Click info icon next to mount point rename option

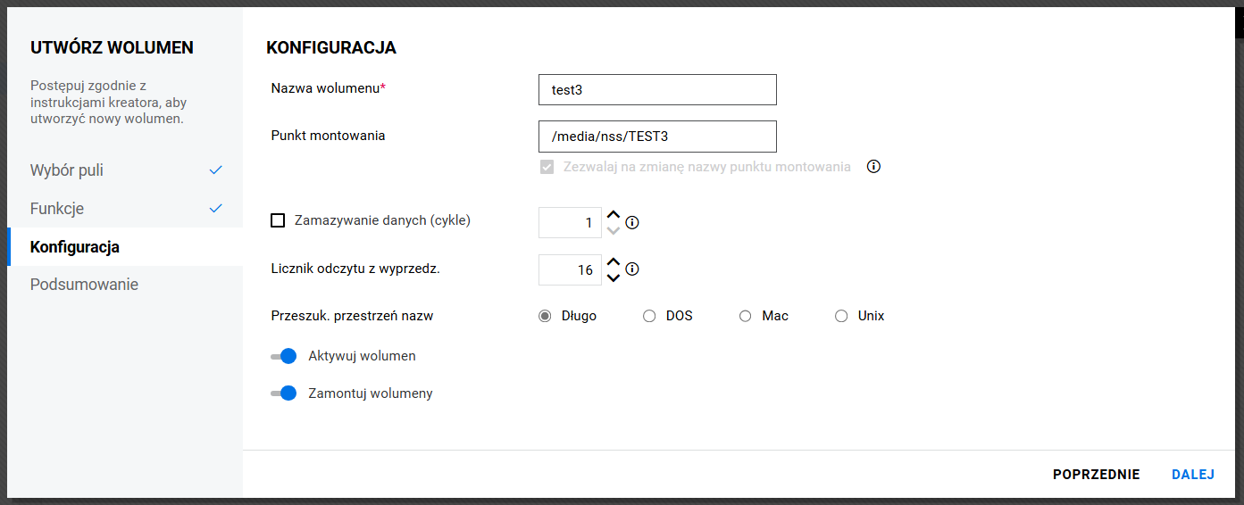pos(873,167)
